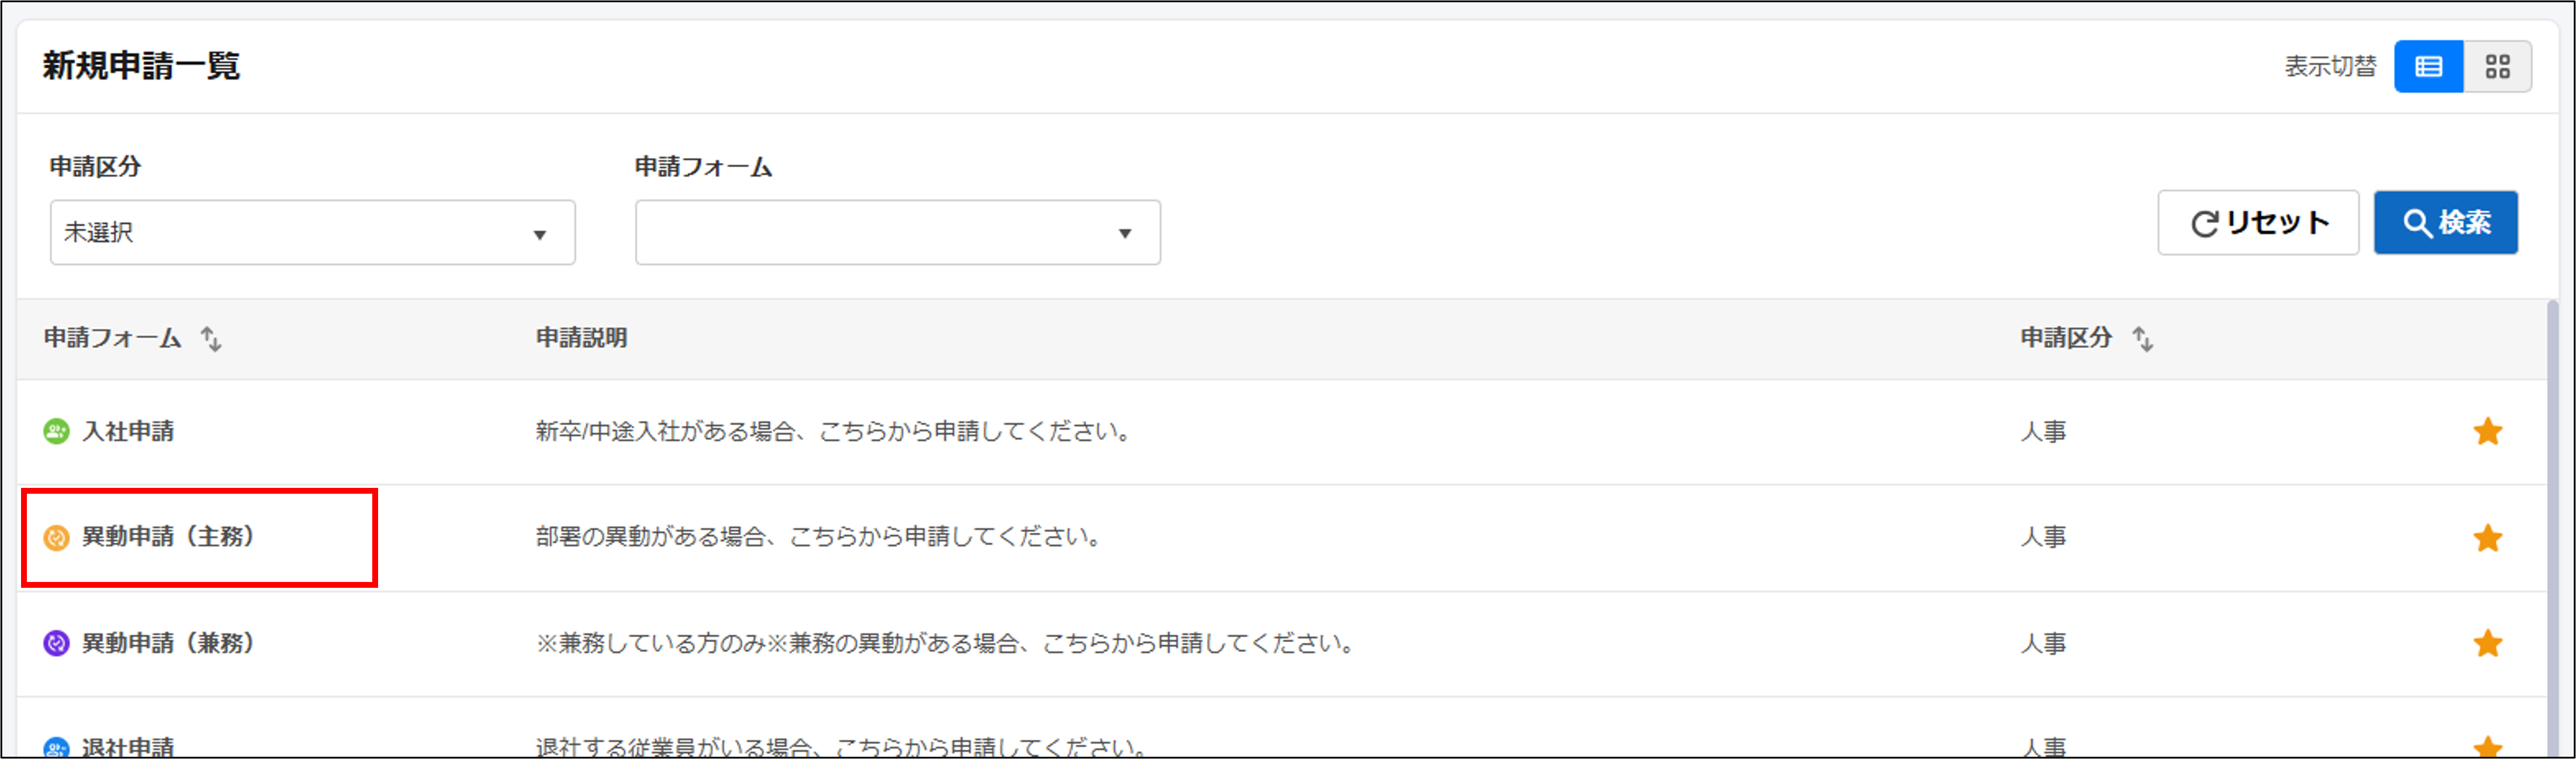Click the リセット button
2576x759 pixels.
(x=2258, y=223)
